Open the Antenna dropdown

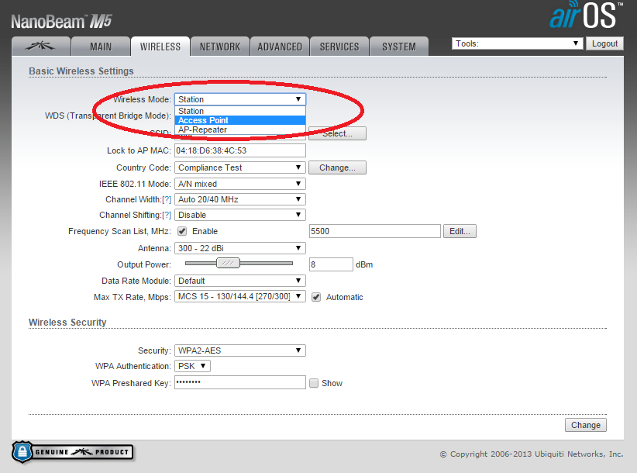click(239, 248)
